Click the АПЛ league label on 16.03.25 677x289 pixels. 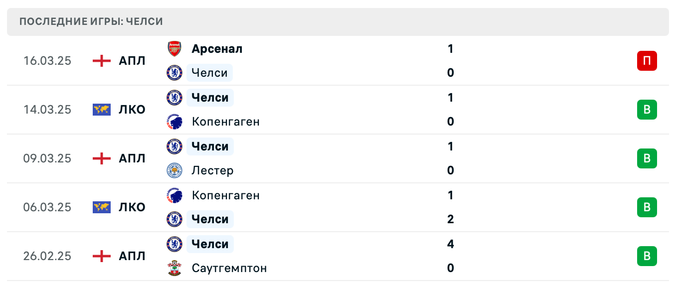[x=132, y=61]
